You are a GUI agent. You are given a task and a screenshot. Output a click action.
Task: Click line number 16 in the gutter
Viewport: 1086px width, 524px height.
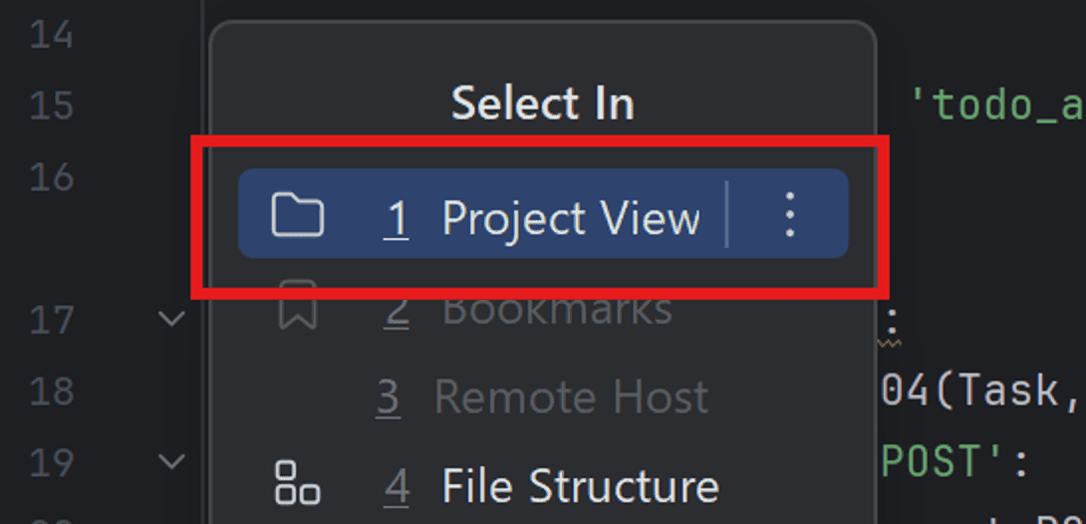point(51,177)
